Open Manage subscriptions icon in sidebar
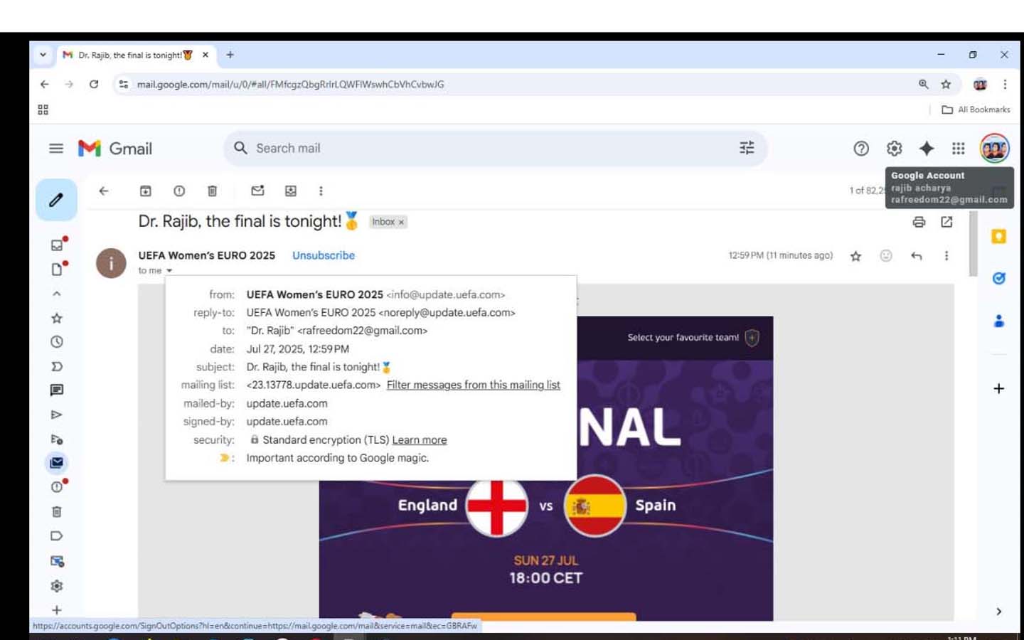The image size is (1024, 640). [x=57, y=561]
